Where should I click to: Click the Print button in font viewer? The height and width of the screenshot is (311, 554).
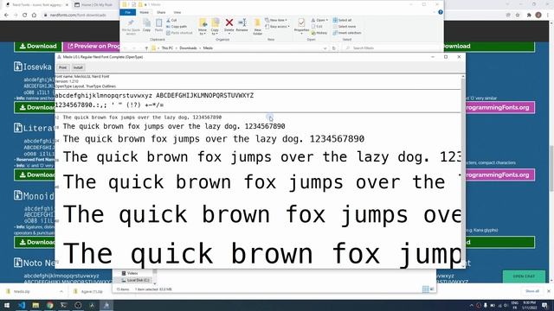tap(62, 67)
